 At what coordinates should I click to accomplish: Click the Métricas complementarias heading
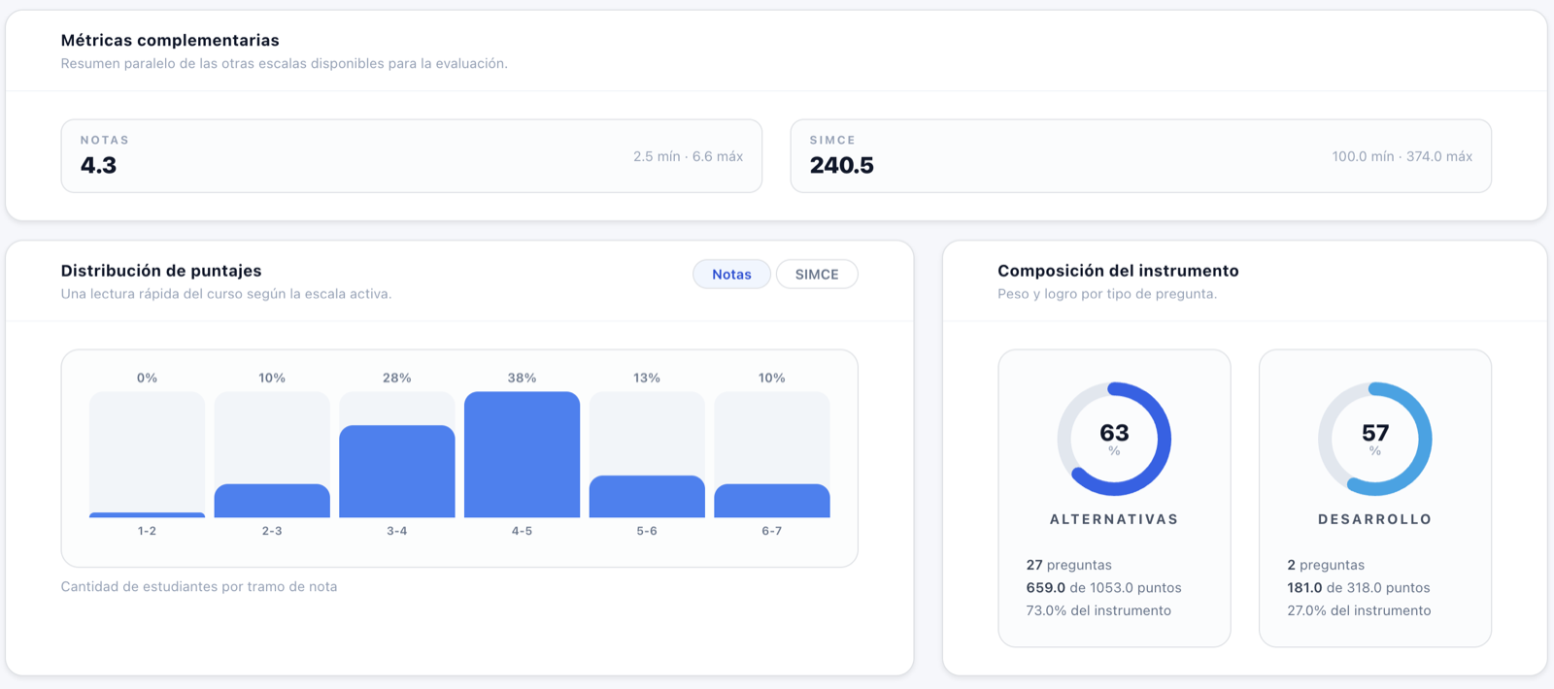(x=170, y=40)
